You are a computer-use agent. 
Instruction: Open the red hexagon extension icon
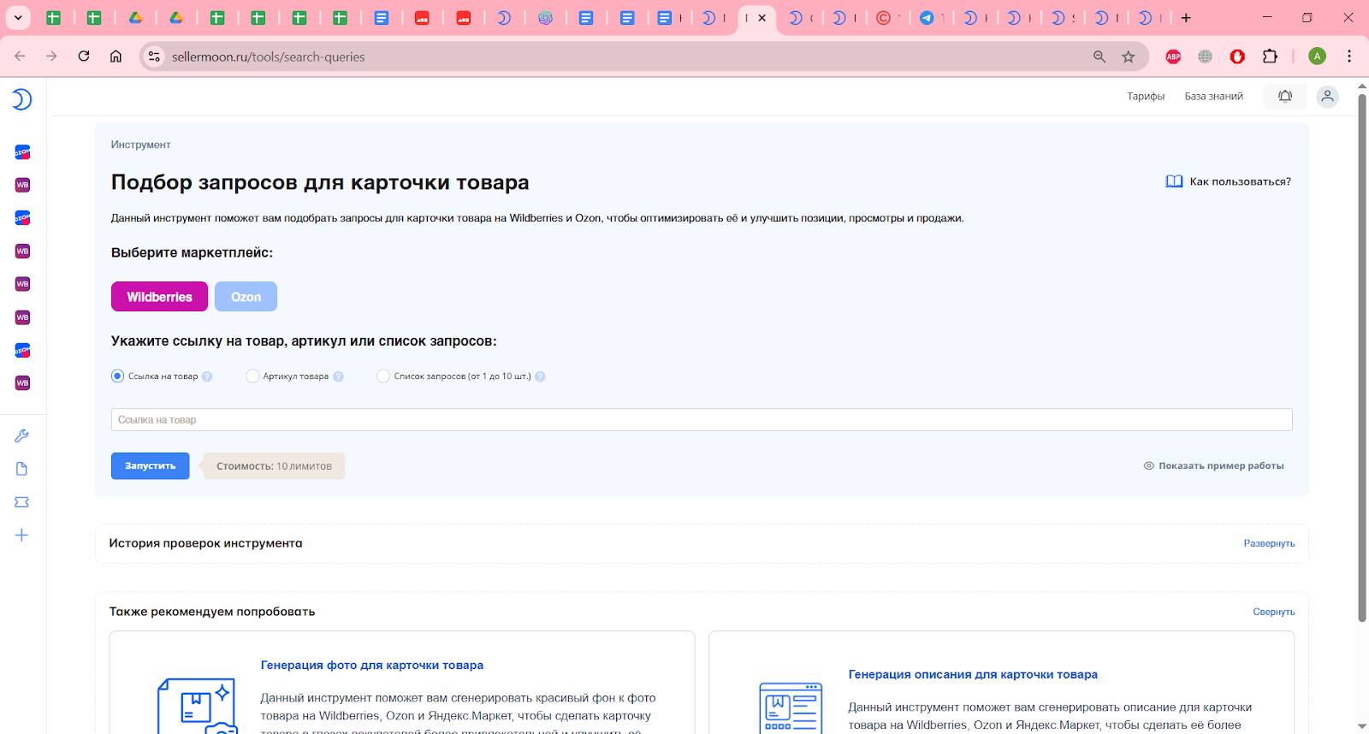pos(1237,56)
